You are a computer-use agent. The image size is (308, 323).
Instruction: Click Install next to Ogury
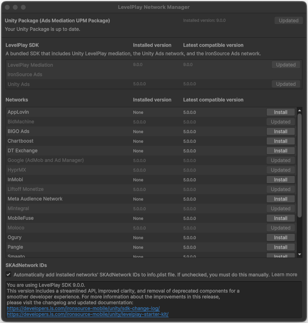click(x=280, y=237)
